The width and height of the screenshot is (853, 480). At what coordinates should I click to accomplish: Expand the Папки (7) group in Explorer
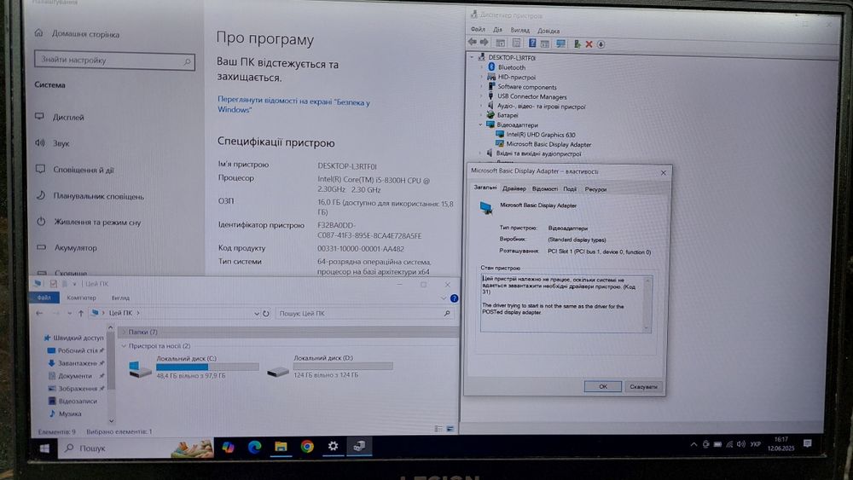tap(124, 332)
